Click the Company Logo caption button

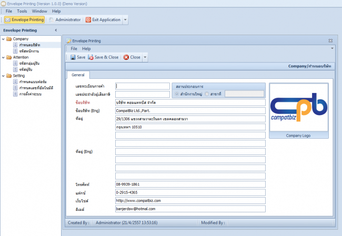coord(298,136)
